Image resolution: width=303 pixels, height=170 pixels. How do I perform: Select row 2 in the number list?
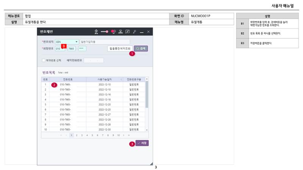click(x=93, y=90)
